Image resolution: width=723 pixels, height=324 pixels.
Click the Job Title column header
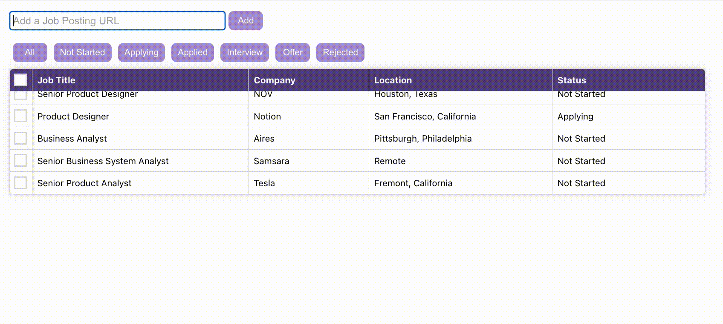tap(56, 80)
